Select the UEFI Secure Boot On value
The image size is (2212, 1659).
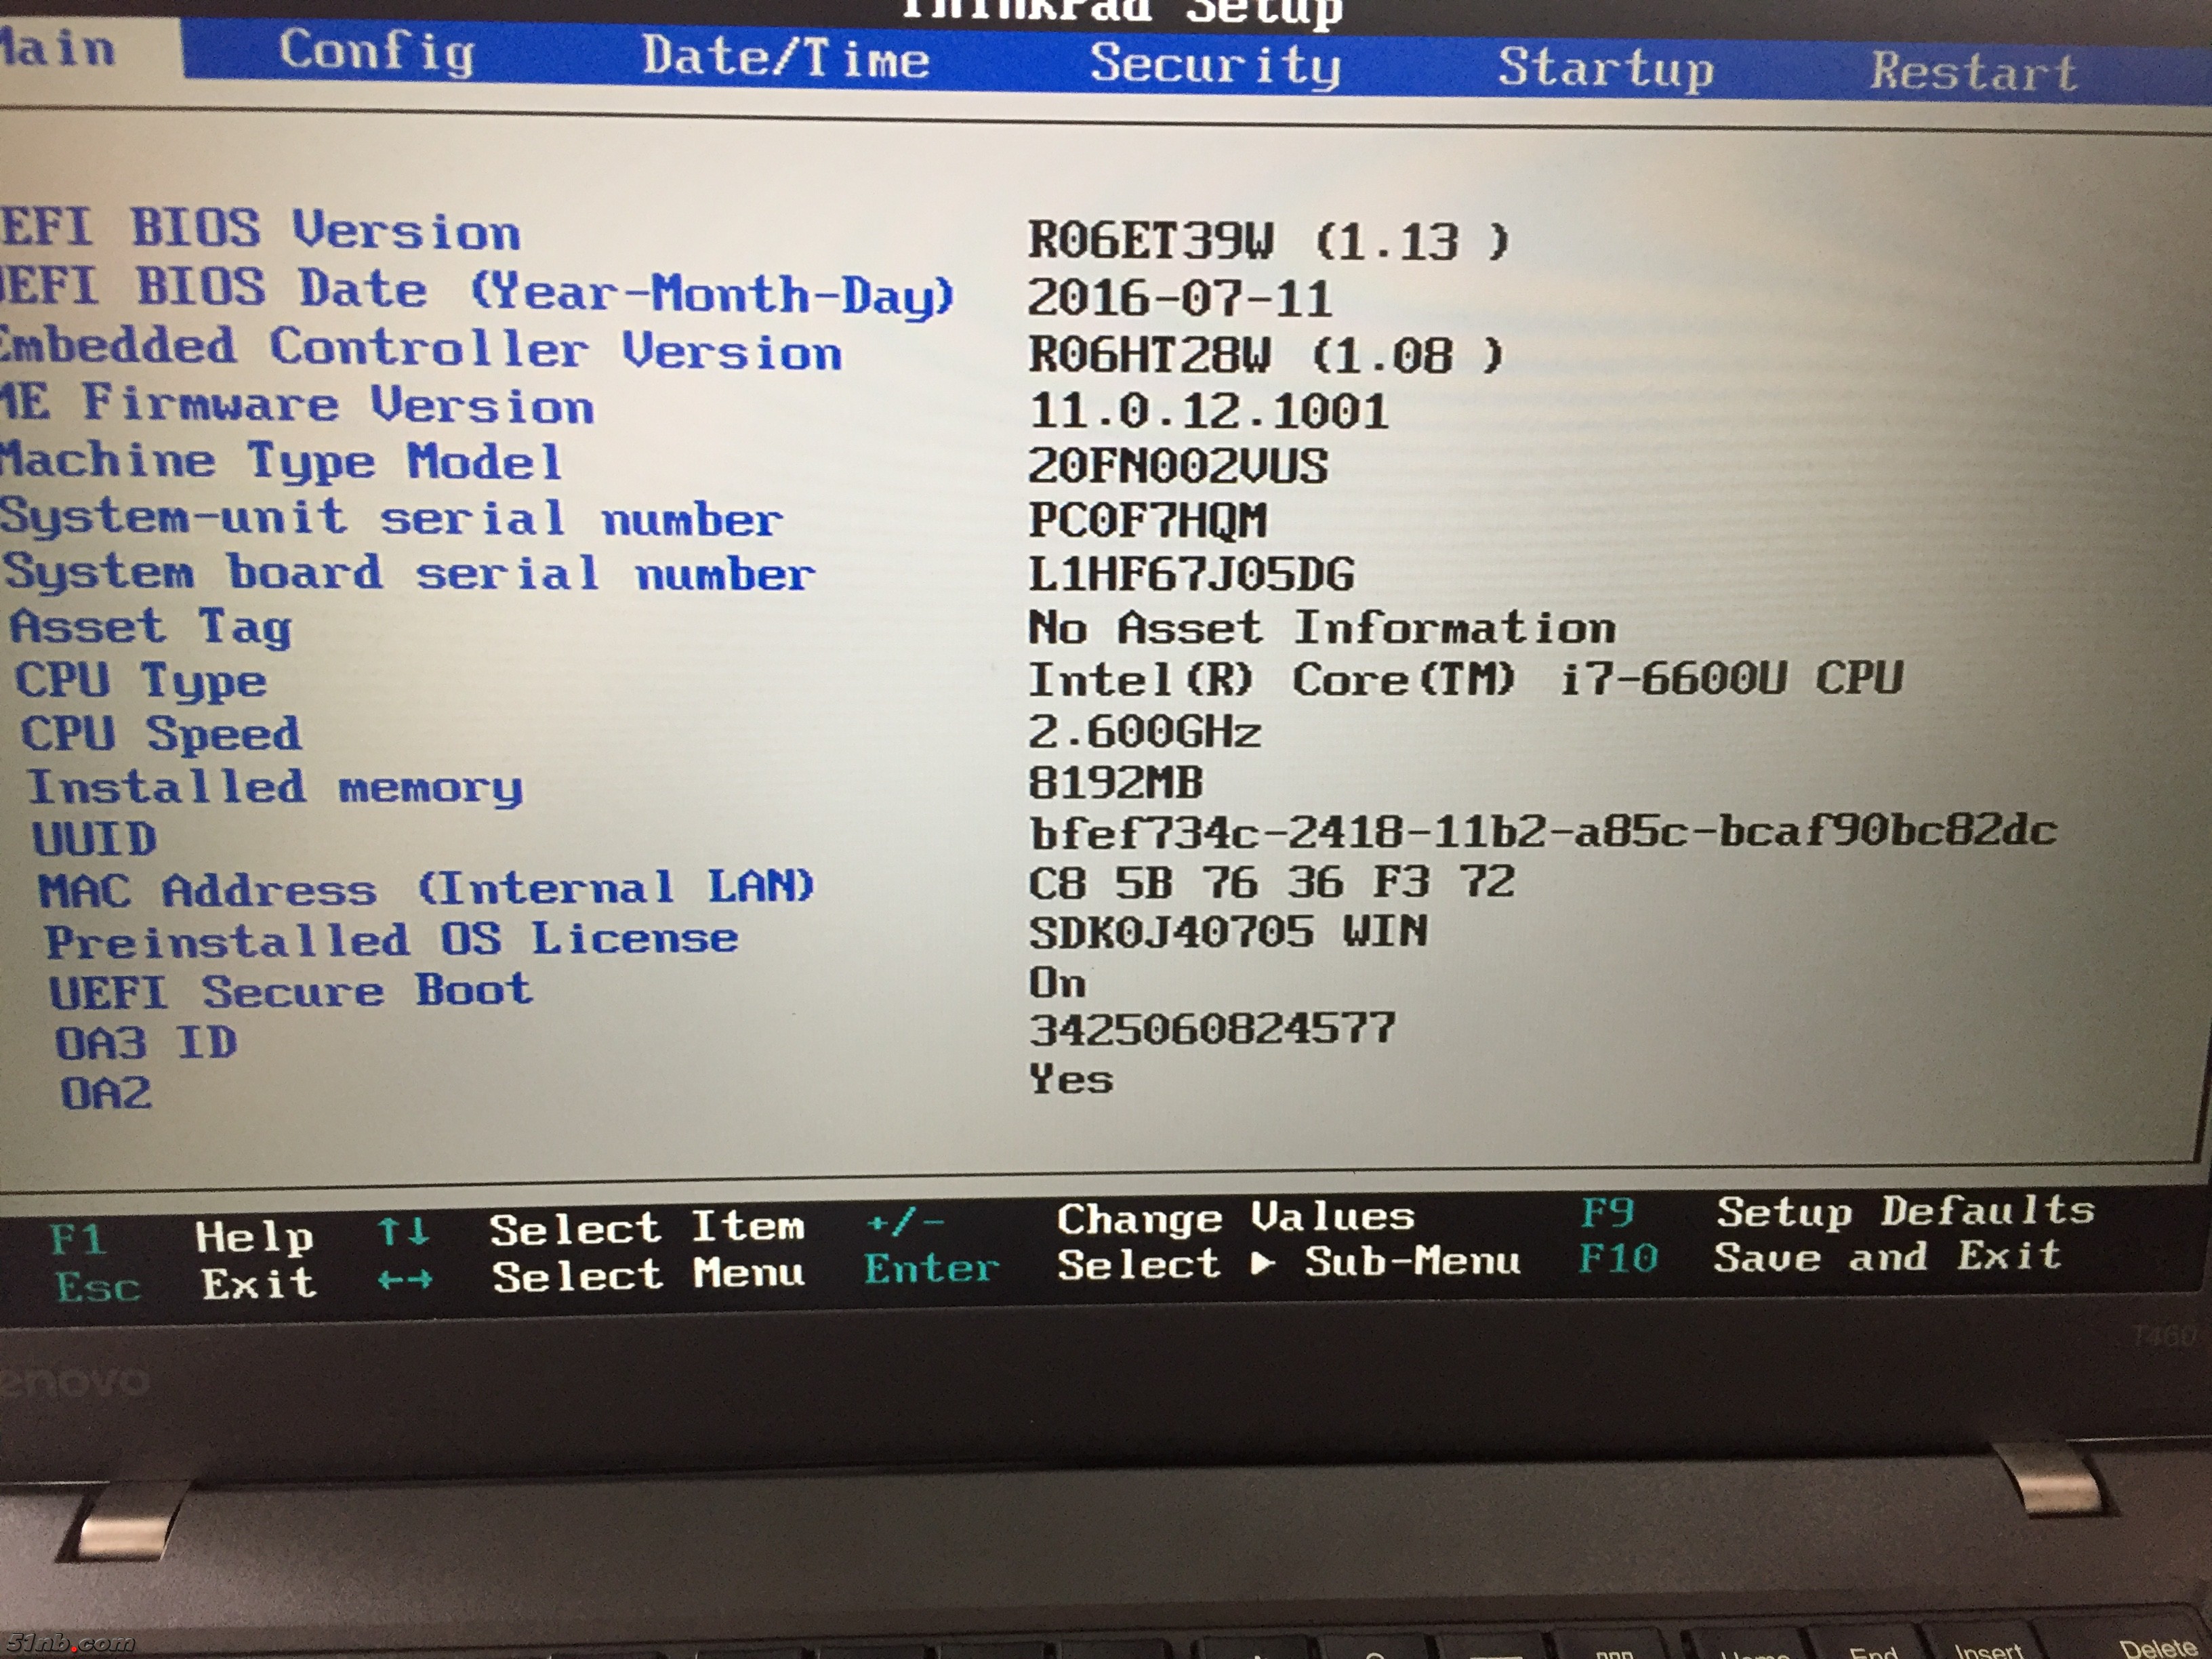[x=1057, y=983]
